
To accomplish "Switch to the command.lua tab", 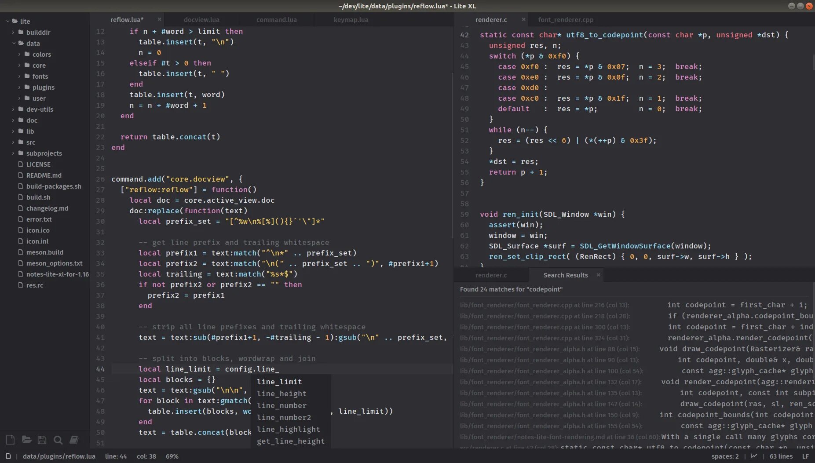I will (x=277, y=19).
